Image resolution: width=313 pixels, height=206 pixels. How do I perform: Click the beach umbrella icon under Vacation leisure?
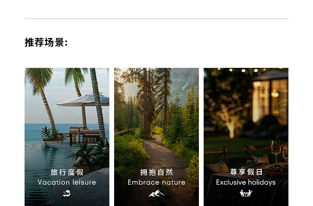click(67, 193)
